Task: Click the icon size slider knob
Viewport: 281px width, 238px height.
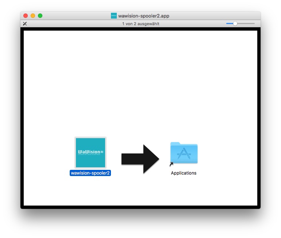Action: [x=235, y=24]
